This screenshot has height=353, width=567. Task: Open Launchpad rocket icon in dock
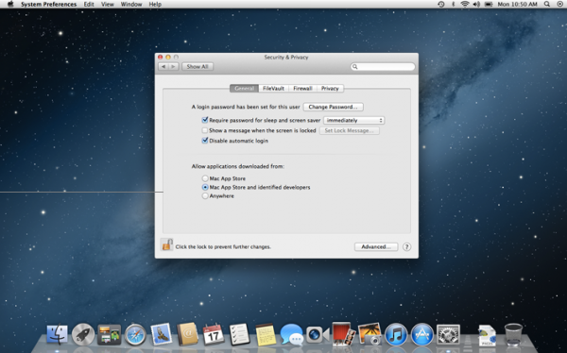83,335
